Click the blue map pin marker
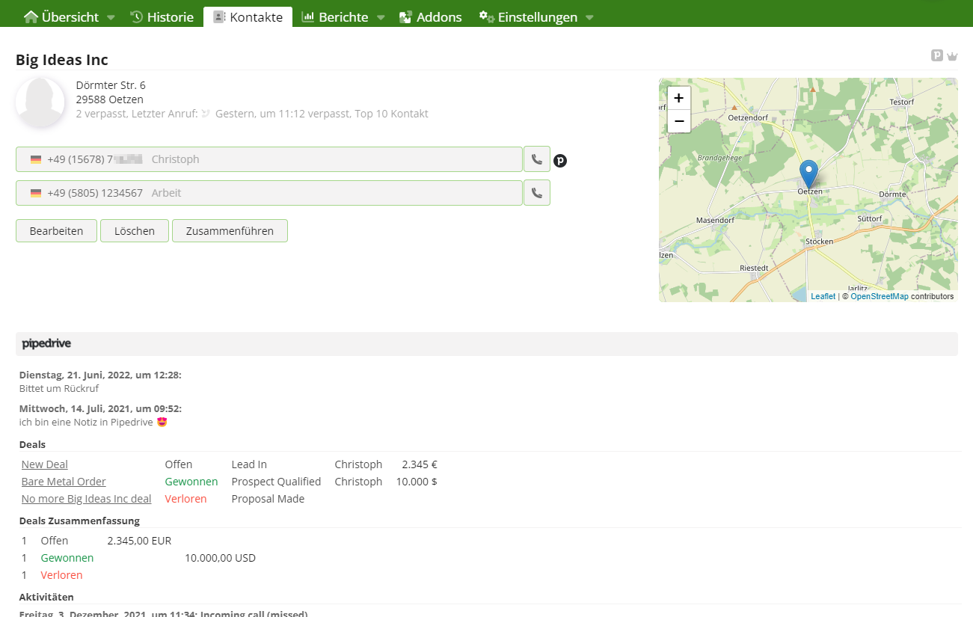 click(808, 174)
